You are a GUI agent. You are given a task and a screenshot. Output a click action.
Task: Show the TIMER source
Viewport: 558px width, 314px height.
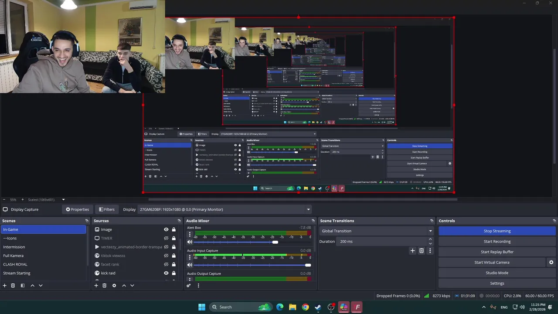pos(166,238)
